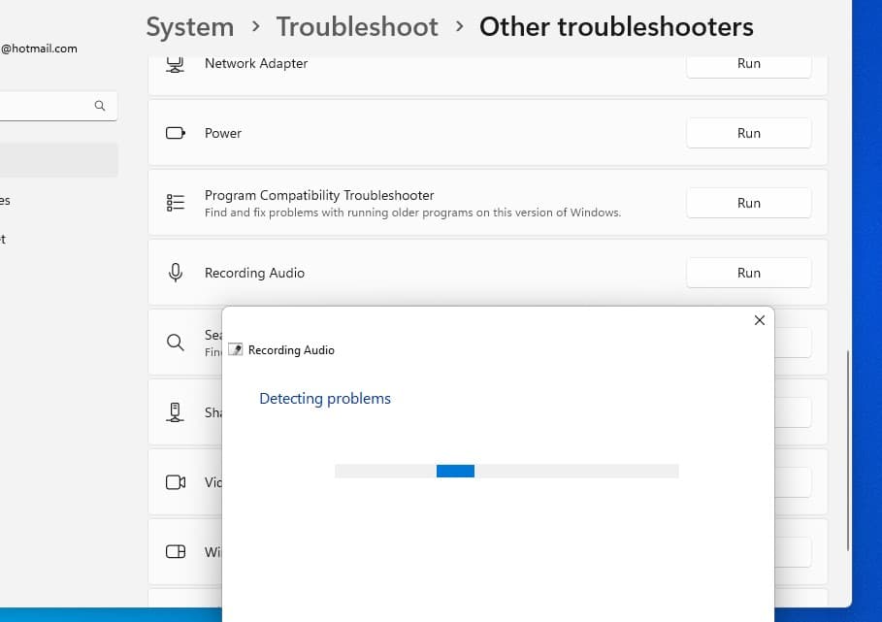The image size is (882, 622).
Task: Run the Power troubleshooter
Action: point(748,133)
